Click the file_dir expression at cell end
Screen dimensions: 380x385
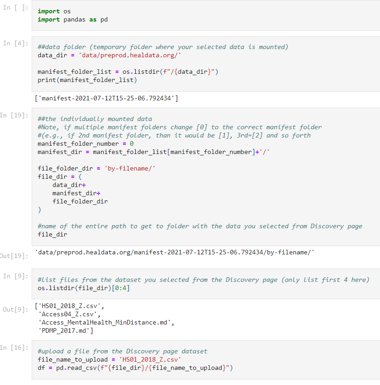[x=52, y=235]
